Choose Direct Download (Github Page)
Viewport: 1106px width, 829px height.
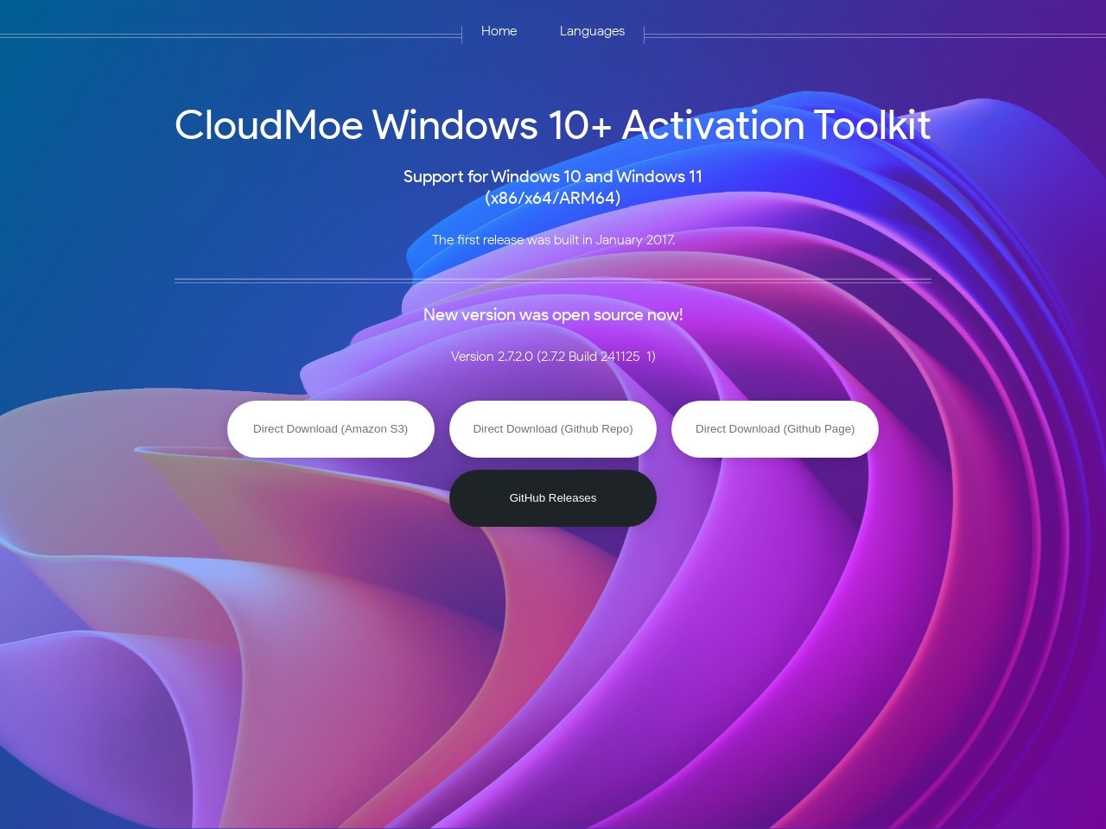tap(775, 429)
